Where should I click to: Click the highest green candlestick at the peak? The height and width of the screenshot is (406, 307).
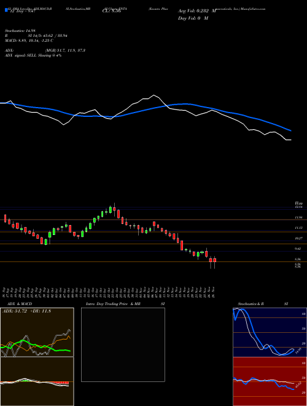coord(111,210)
